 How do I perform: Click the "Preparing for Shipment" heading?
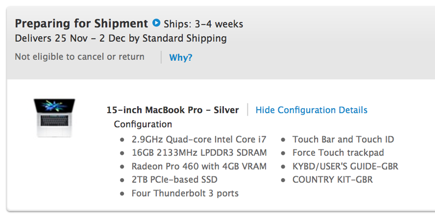81,23
